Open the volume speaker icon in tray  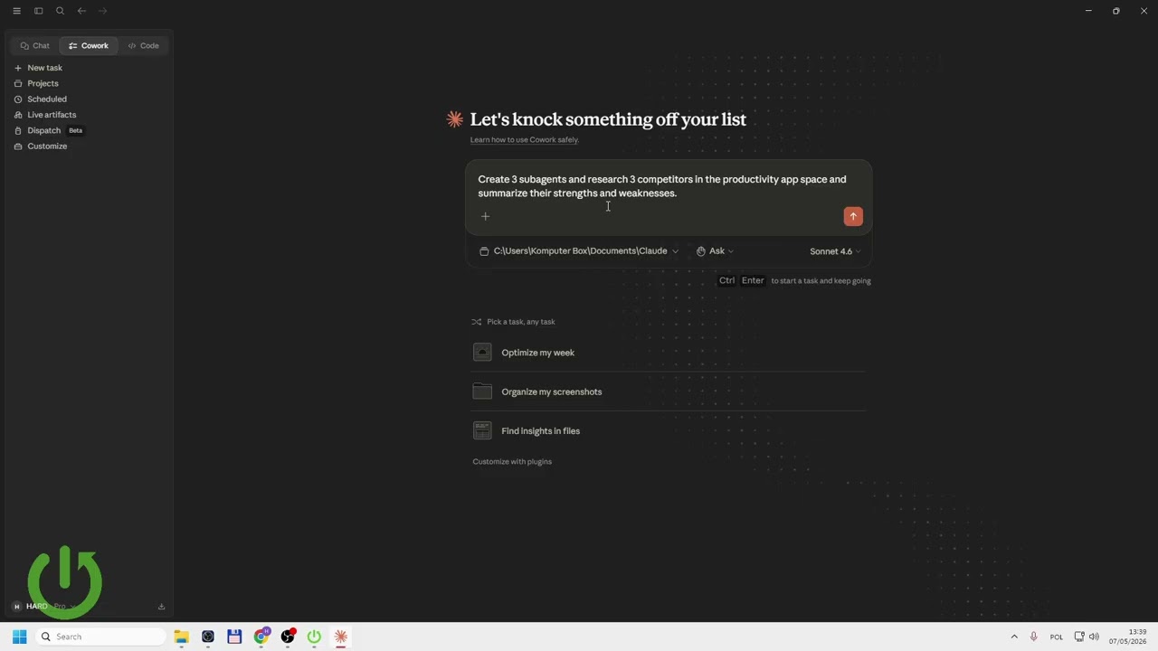pos(1094,637)
